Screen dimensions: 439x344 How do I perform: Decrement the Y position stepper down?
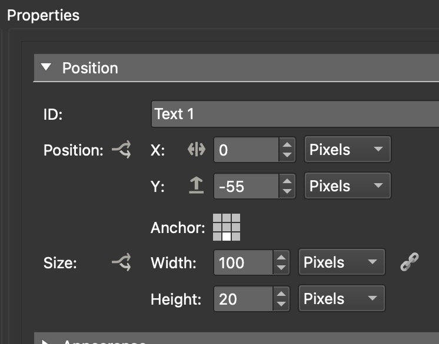[x=287, y=192]
